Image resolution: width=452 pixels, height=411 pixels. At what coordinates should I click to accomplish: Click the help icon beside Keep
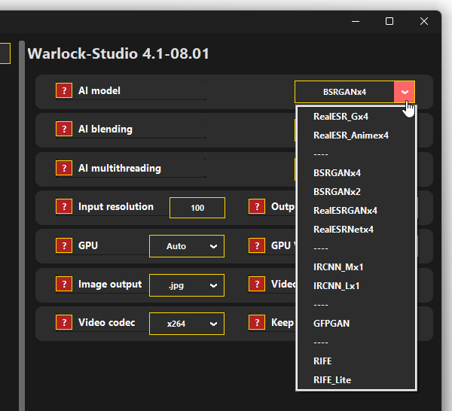[257, 323]
